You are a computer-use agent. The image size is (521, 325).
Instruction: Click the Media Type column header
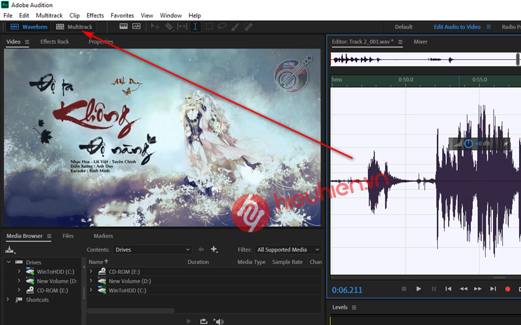tap(251, 262)
